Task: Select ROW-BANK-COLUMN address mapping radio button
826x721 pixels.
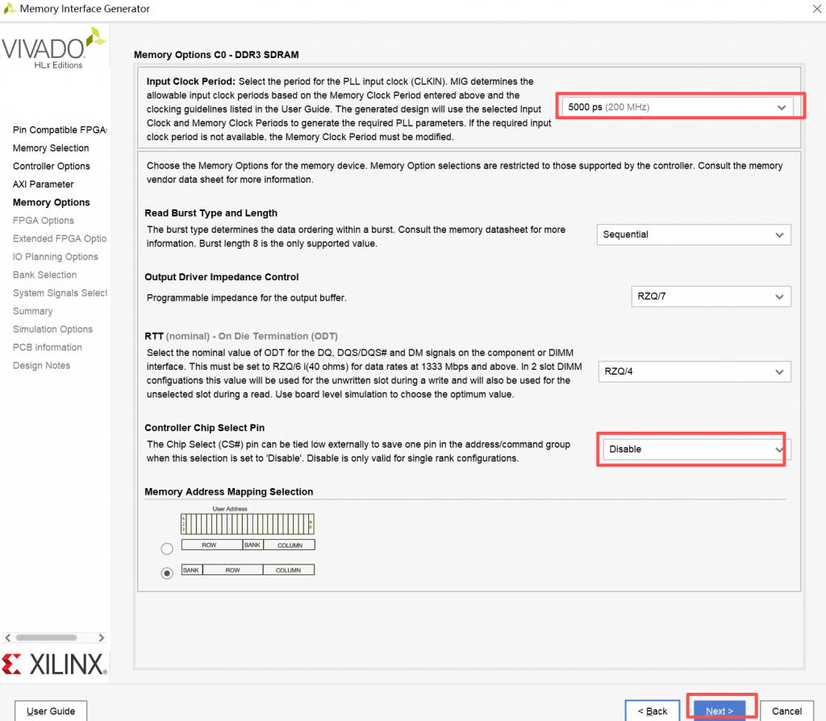Action: pos(167,549)
